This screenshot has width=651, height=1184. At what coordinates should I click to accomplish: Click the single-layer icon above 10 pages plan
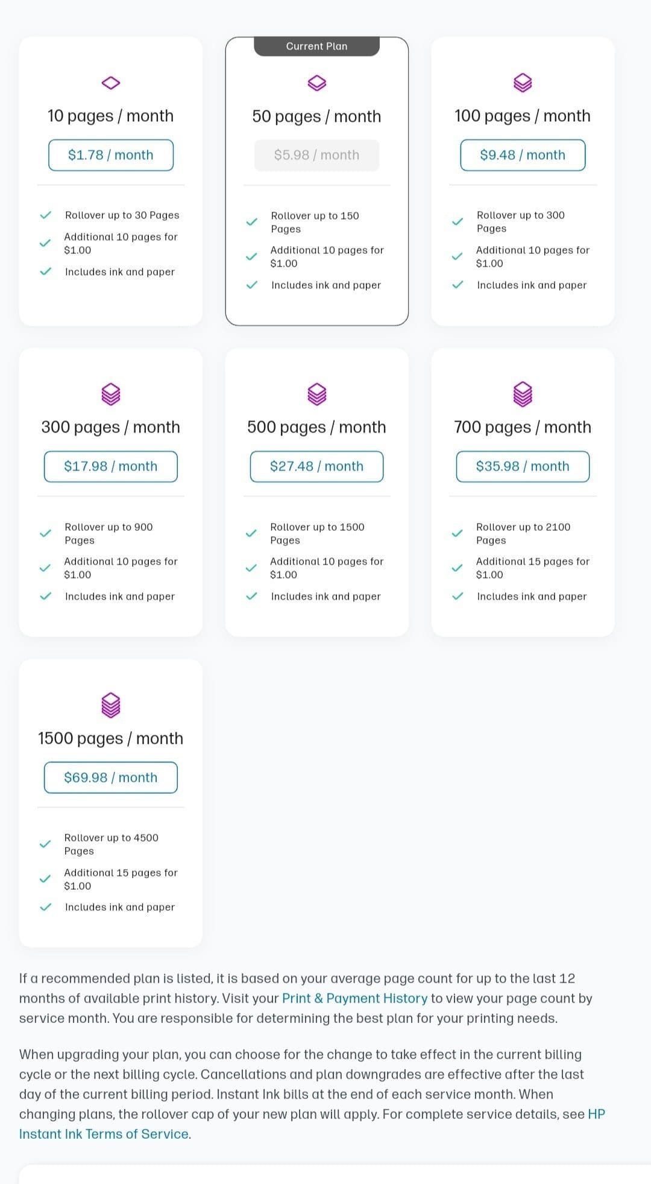pos(111,83)
